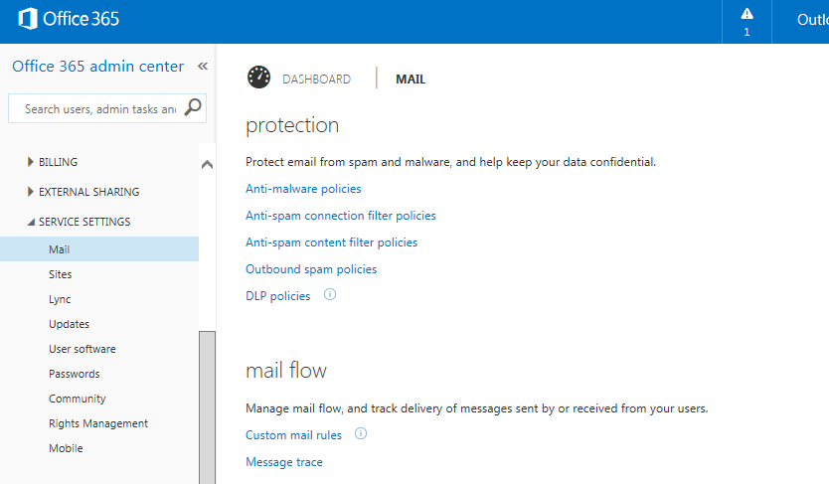The image size is (829, 484).
Task: Click the BILLING label
Action: [59, 162]
